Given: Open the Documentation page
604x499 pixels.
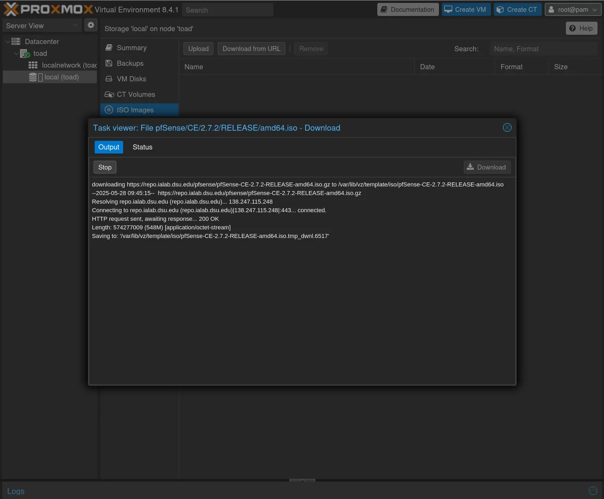Looking at the screenshot, I should click(x=408, y=9).
